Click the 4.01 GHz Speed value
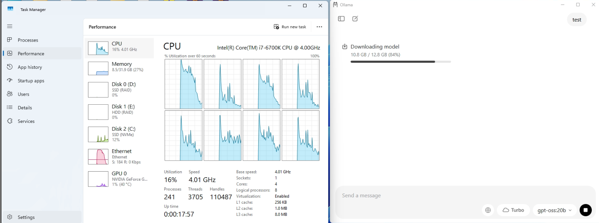The image size is (599, 223). (202, 180)
